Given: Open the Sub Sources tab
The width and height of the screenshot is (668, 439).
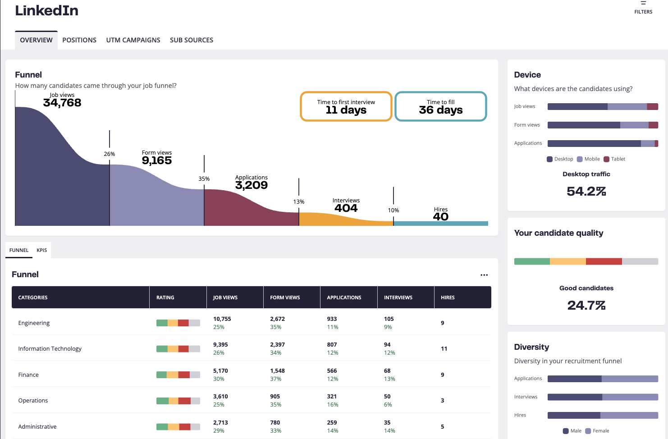Looking at the screenshot, I should tap(192, 40).
